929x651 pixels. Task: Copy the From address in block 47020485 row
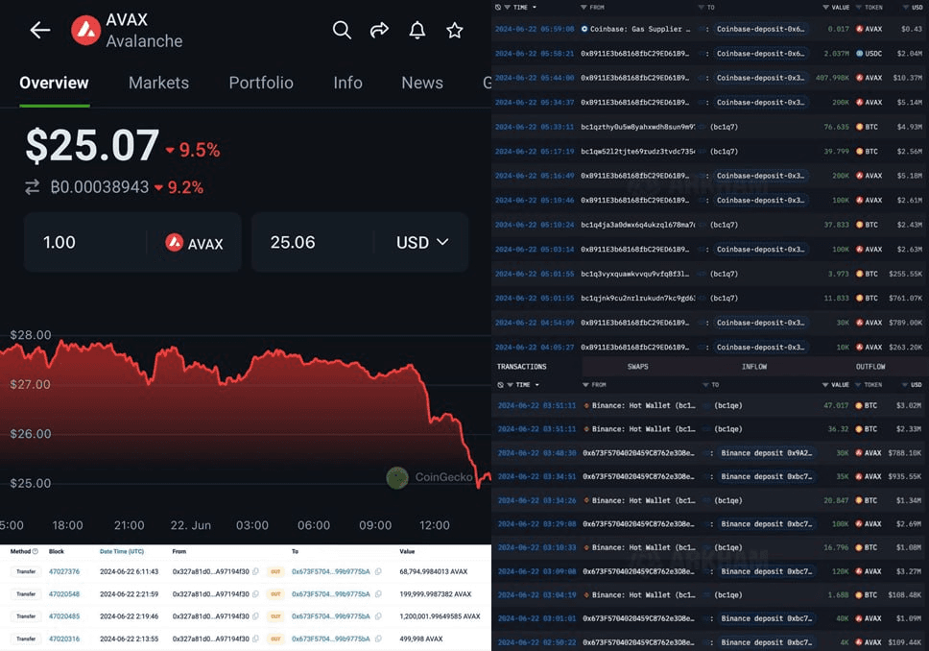(255, 616)
